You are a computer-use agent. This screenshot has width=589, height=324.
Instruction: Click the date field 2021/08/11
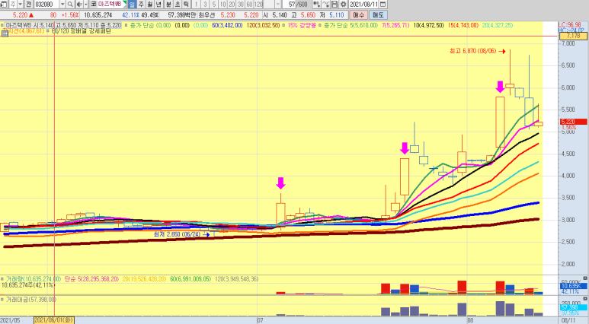(363, 5)
